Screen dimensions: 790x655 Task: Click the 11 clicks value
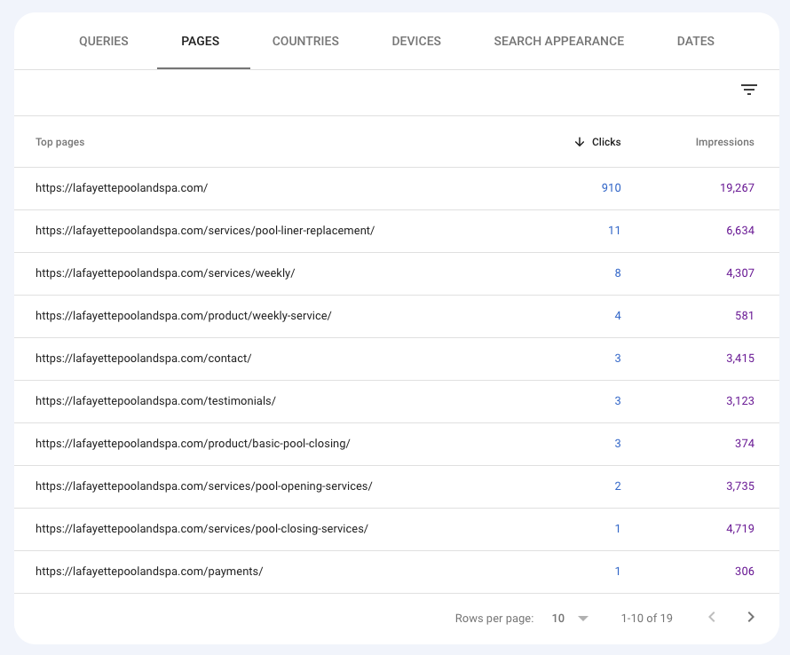(614, 231)
